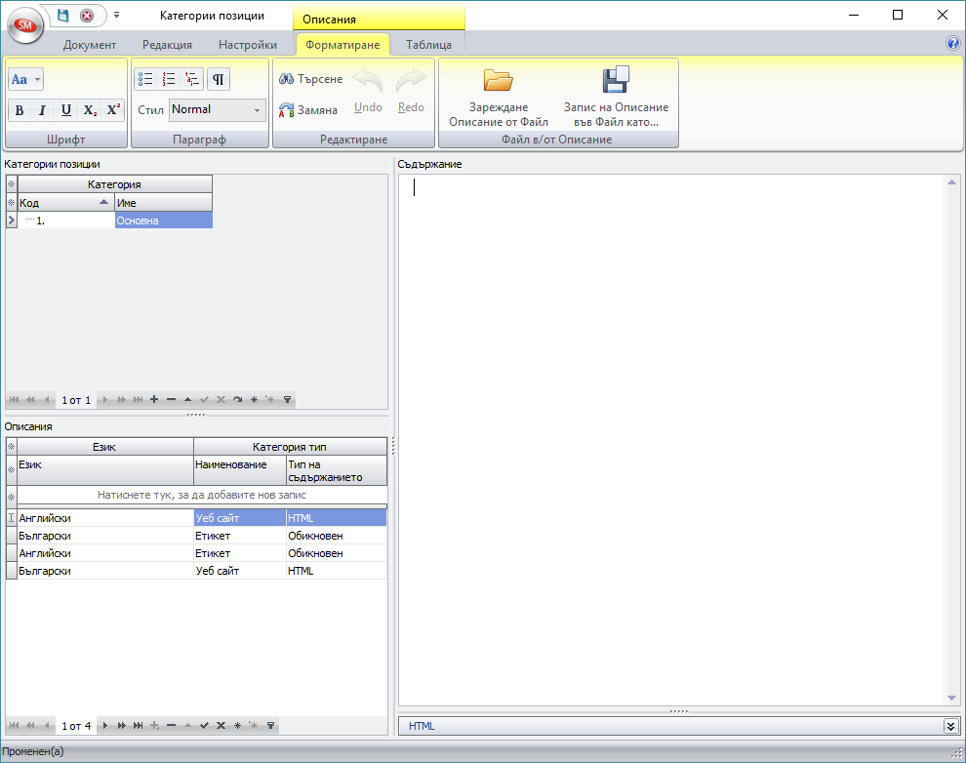This screenshot has width=966, height=763.
Task: Select category row with code 1.
Action: click(x=66, y=221)
